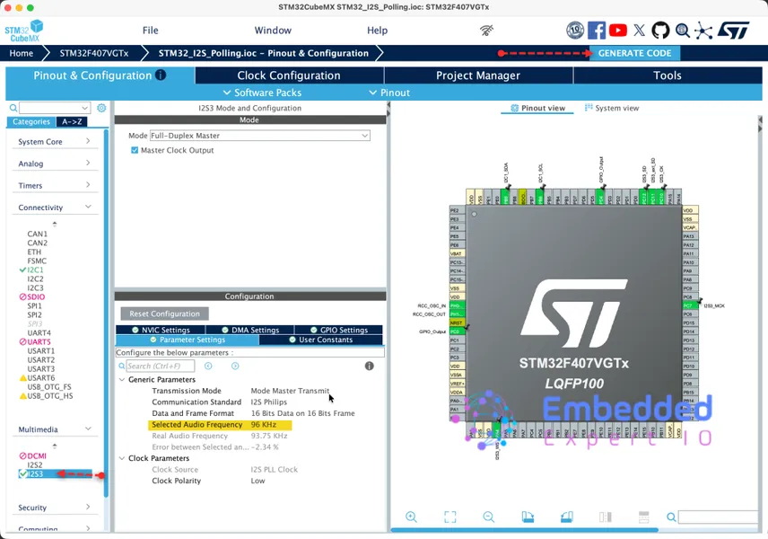Click the STM32CubeMX logo icon
Image resolution: width=768 pixels, height=539 pixels.
(x=24, y=31)
